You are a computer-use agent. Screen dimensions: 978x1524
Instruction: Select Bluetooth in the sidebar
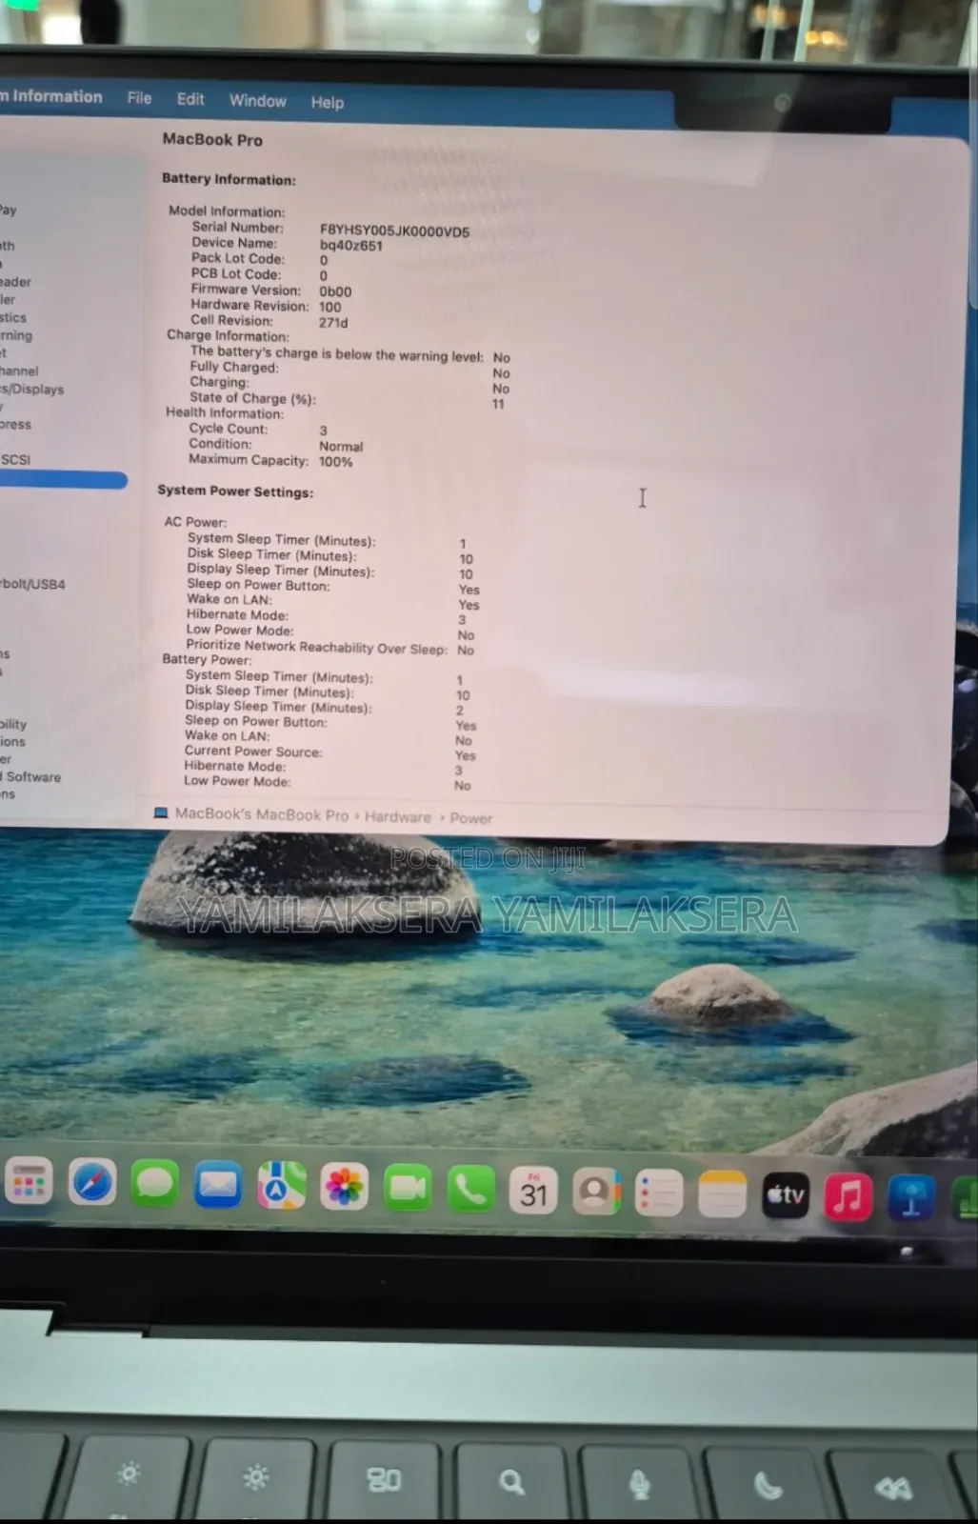8,245
